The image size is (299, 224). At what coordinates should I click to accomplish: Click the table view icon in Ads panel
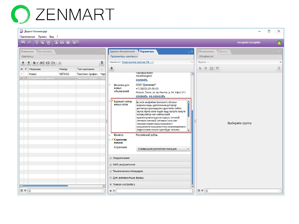(218, 69)
